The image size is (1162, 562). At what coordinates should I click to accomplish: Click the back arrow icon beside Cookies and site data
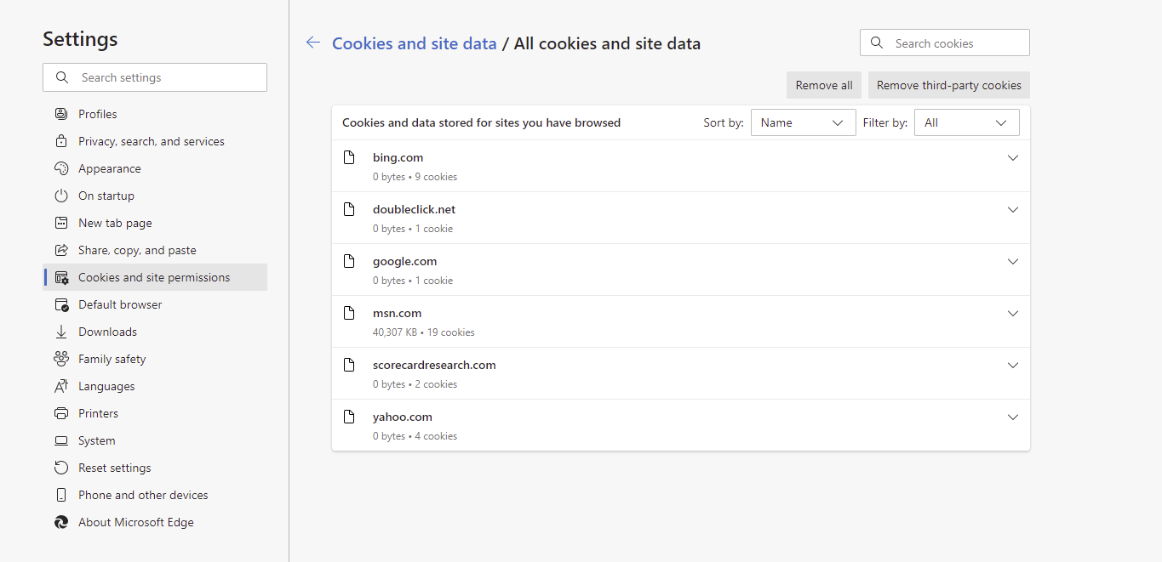click(x=313, y=43)
